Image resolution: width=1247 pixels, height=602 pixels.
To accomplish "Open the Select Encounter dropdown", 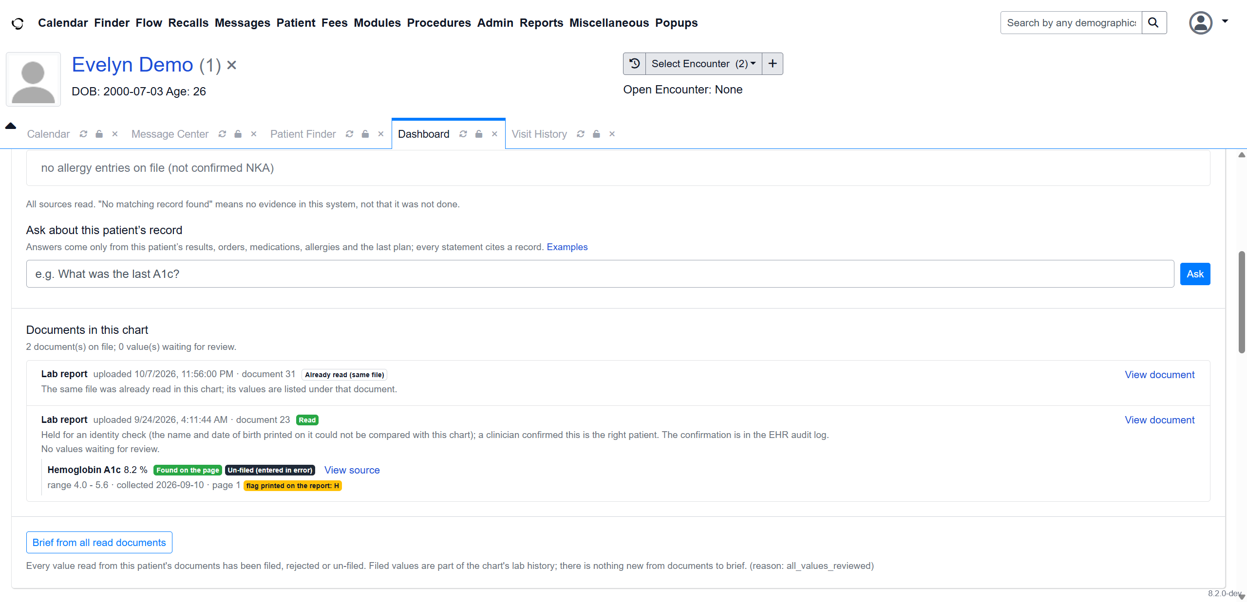I will (703, 64).
